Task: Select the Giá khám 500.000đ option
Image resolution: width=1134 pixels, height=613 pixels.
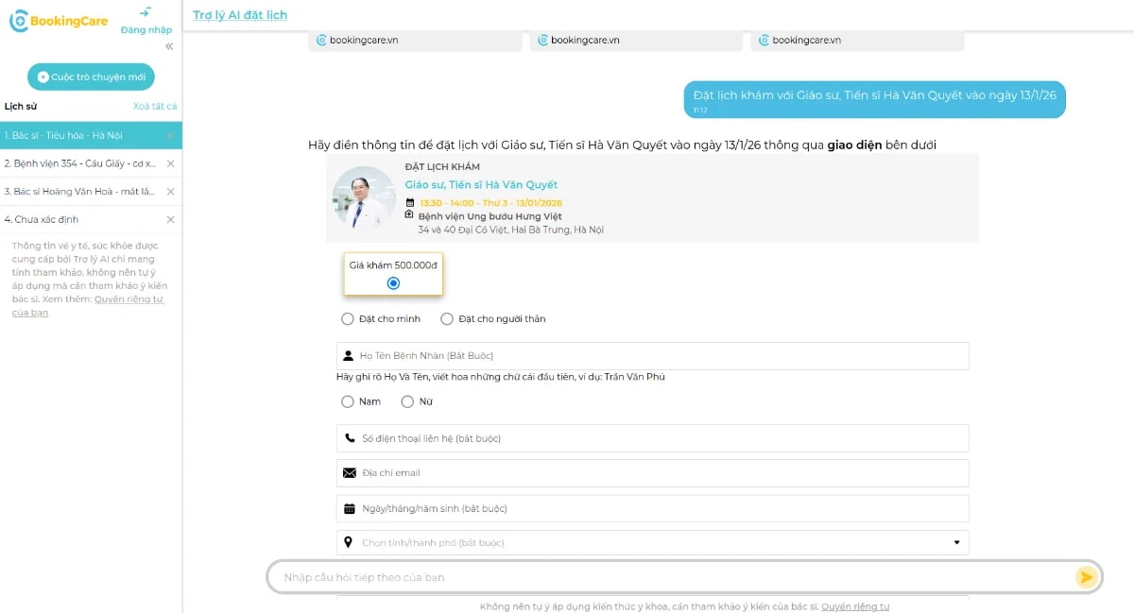Action: click(x=393, y=281)
